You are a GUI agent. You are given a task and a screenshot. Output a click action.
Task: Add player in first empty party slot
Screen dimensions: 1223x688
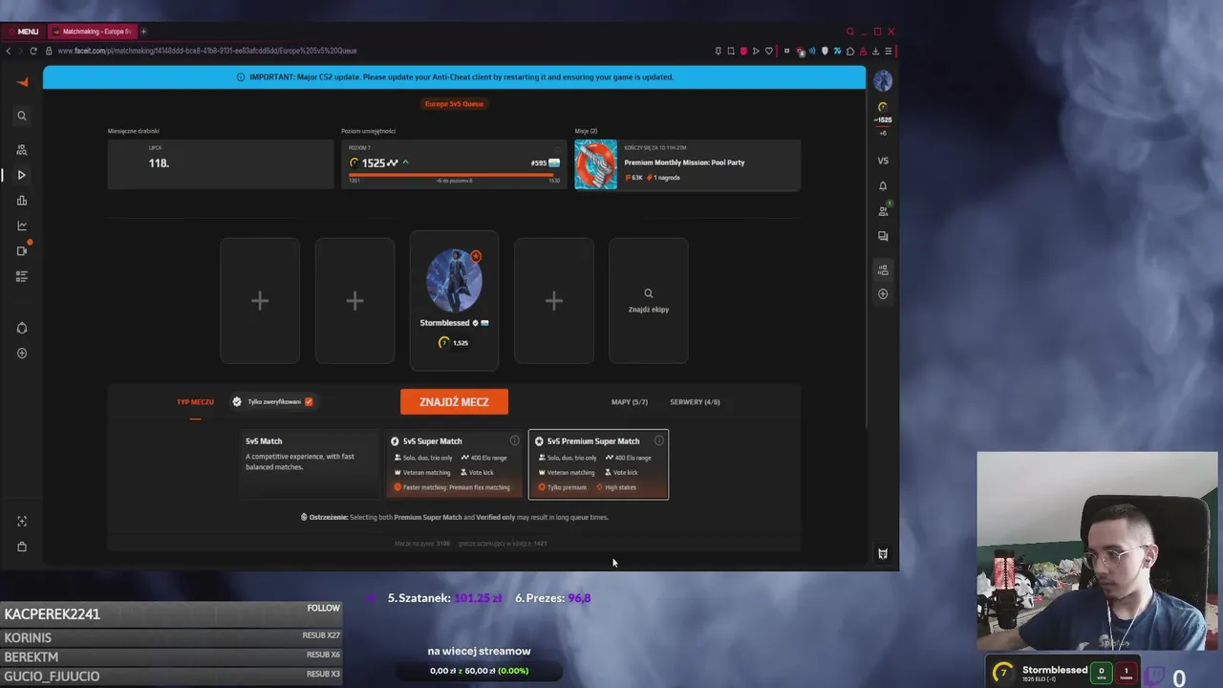click(x=260, y=301)
